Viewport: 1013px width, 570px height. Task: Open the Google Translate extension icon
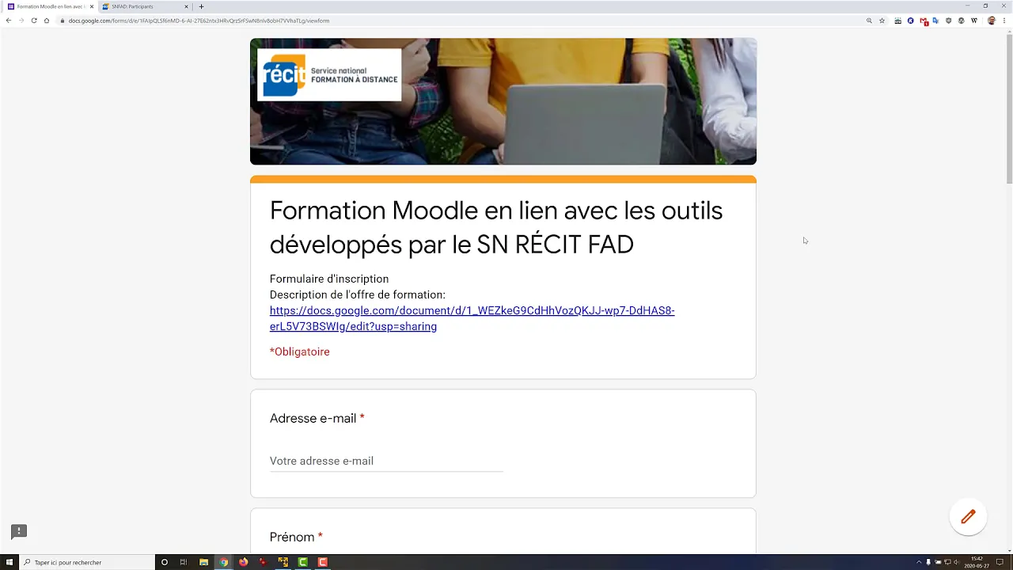[x=935, y=21]
